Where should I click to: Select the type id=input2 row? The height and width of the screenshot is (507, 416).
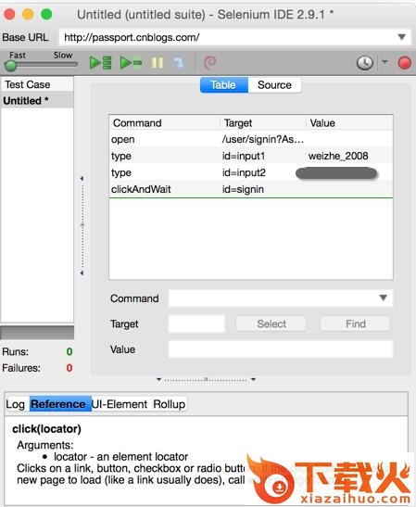coord(251,172)
